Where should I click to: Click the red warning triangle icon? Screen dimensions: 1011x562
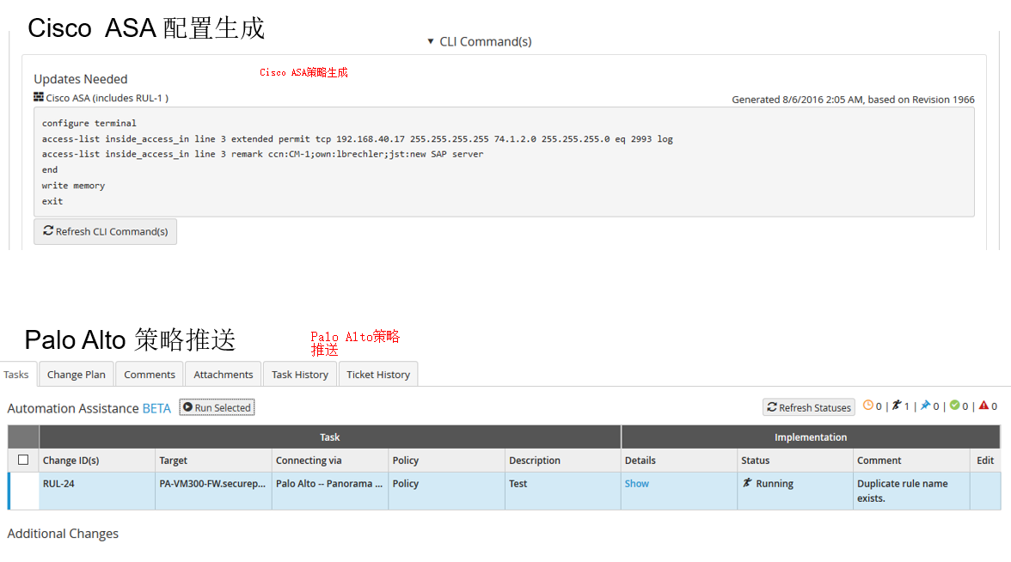click(x=983, y=406)
